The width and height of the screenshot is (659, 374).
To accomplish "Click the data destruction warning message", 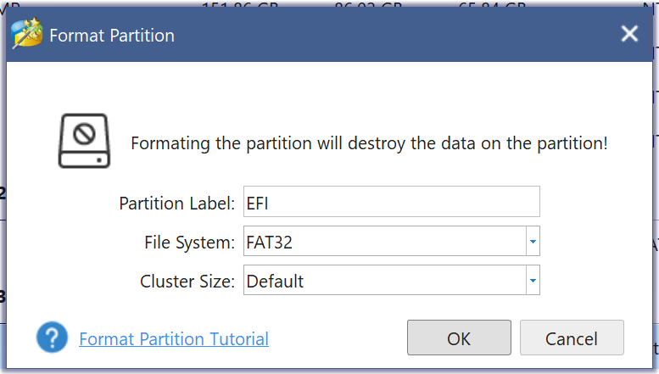I will [369, 142].
